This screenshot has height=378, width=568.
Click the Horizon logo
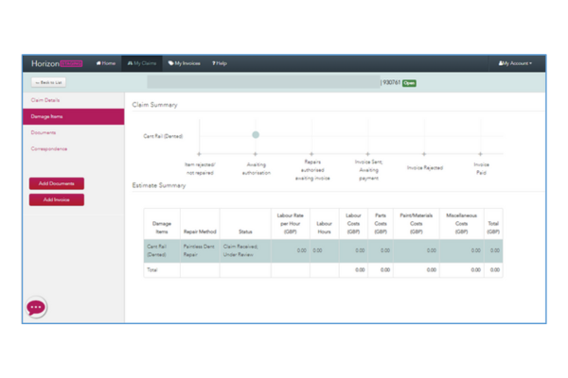click(45, 63)
